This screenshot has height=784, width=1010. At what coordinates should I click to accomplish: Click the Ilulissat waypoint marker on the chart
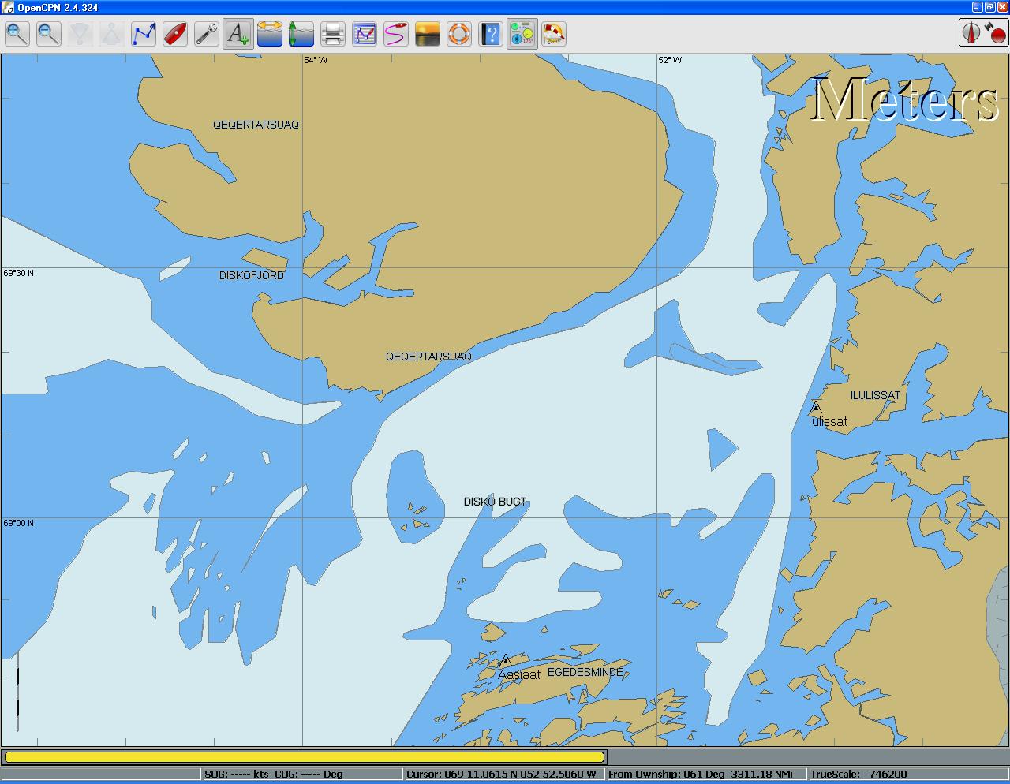(816, 407)
